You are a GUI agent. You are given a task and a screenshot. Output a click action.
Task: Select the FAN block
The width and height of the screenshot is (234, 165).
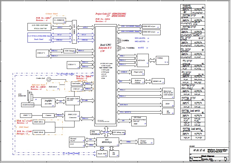coord(77,145)
